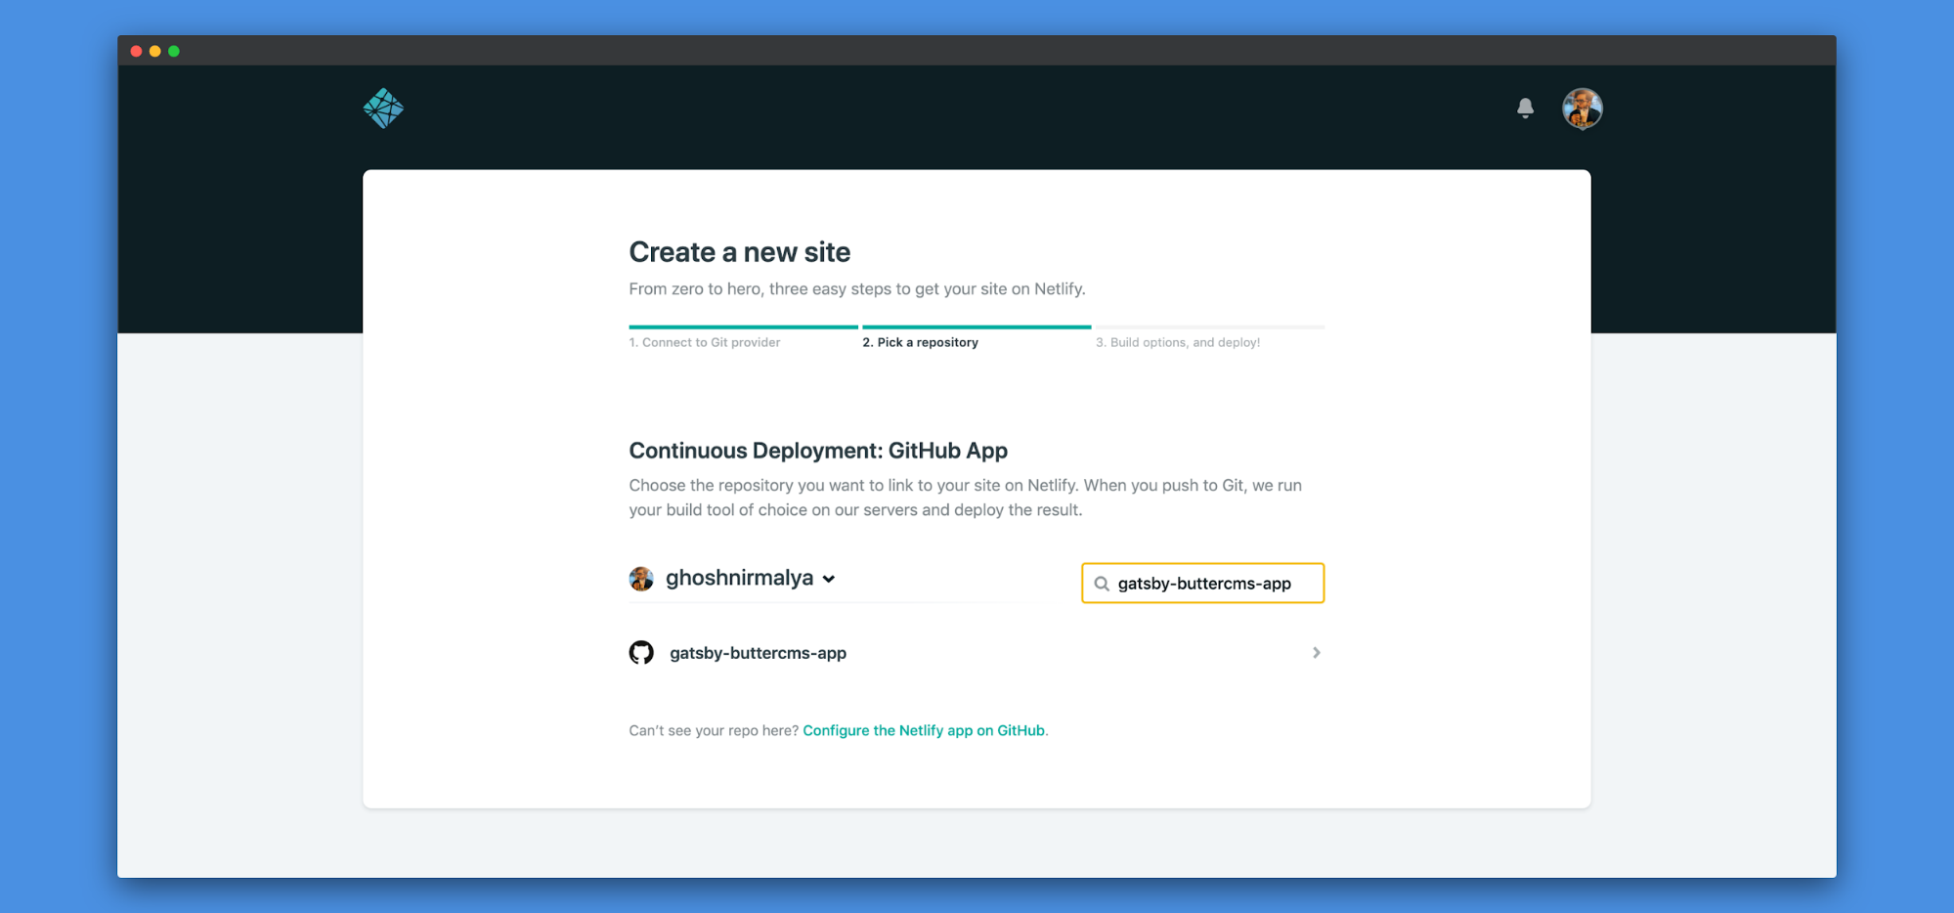Screen dimensions: 1954x913
Task: Select the gatsby-buttercms-app repository
Action: (x=977, y=652)
